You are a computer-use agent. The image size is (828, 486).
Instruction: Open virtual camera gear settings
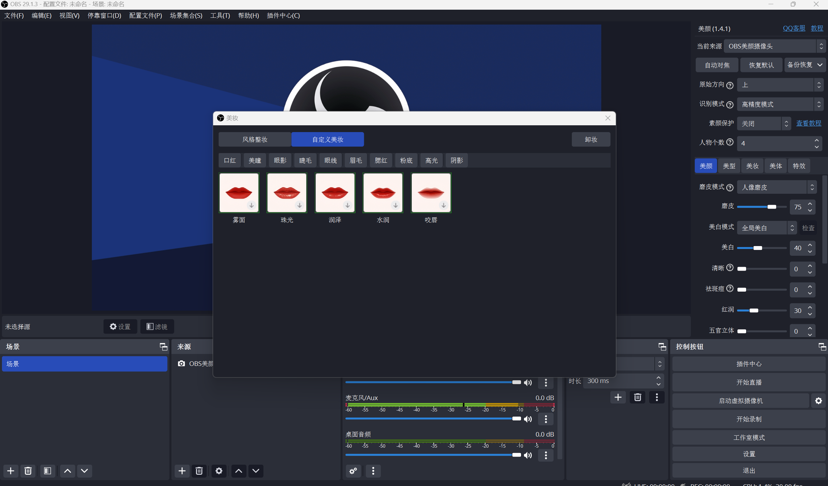(x=818, y=400)
